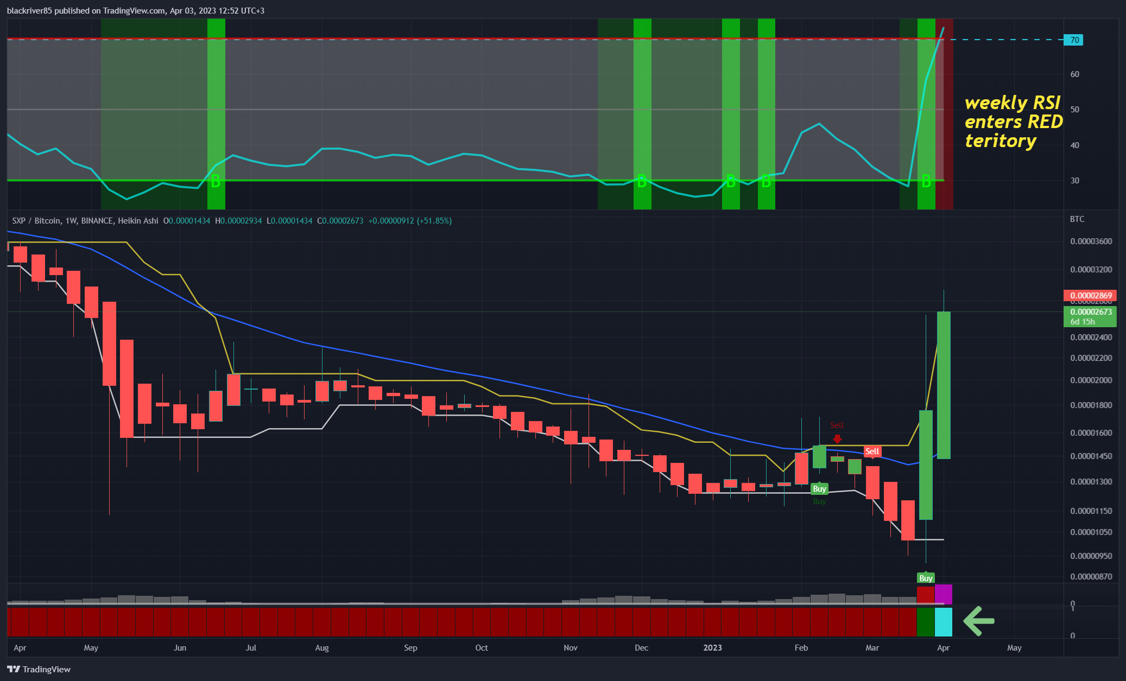This screenshot has width=1126, height=681.
Task: Click the 2023 label on the time axis
Action: [712, 647]
